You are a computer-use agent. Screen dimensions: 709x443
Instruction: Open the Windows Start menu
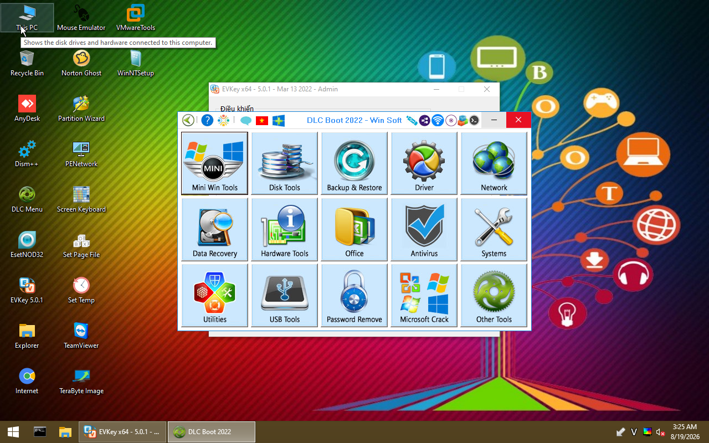click(x=13, y=432)
